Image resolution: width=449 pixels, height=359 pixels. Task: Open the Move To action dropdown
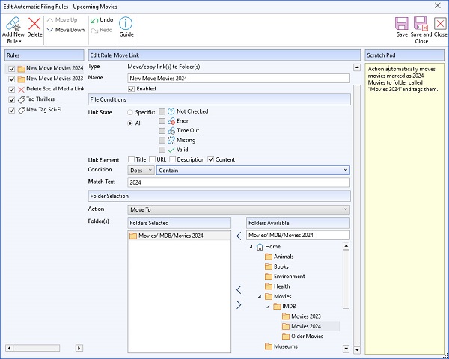pos(239,209)
